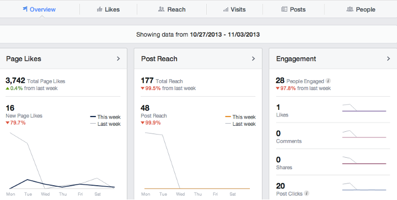The image size is (397, 200).
Task: Open Engagement details via its chevron
Action: click(x=388, y=58)
